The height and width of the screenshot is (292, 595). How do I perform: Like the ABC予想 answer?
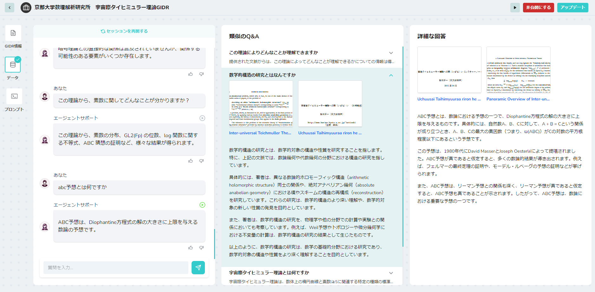click(x=191, y=248)
